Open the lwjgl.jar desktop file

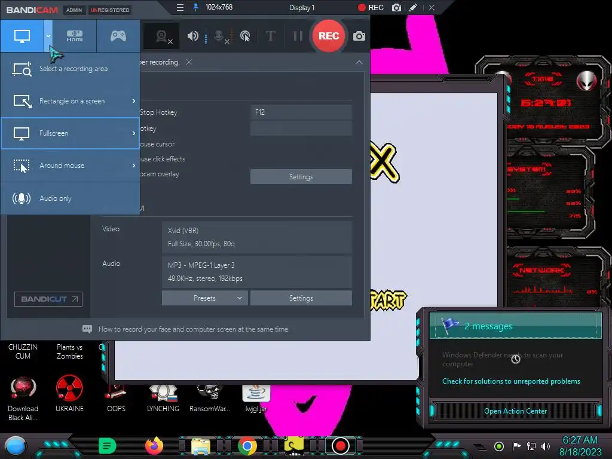tap(256, 398)
